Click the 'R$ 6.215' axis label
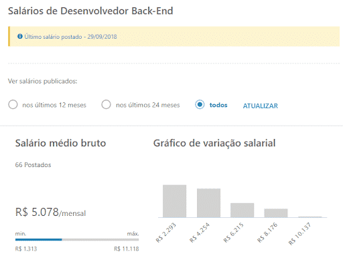 [233, 233]
